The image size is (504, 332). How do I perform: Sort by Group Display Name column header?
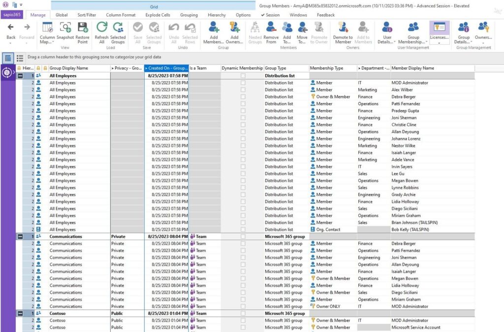[79, 68]
